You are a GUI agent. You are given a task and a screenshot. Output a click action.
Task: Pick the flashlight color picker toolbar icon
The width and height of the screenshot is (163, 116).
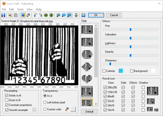28,15
